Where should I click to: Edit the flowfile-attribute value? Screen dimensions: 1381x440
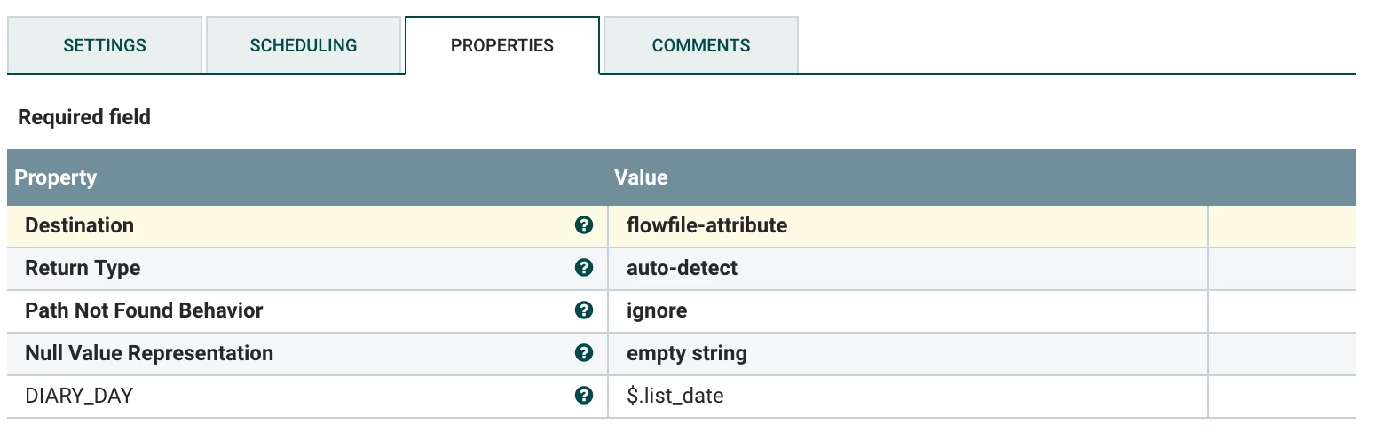pyautogui.click(x=908, y=225)
